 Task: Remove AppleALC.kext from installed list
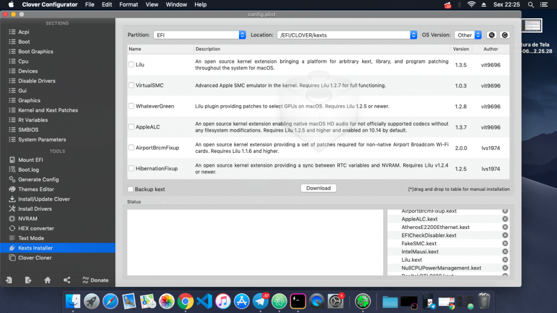(505, 219)
